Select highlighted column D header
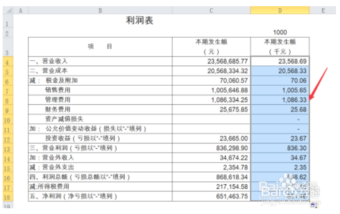The image size is (340, 214). [280, 10]
